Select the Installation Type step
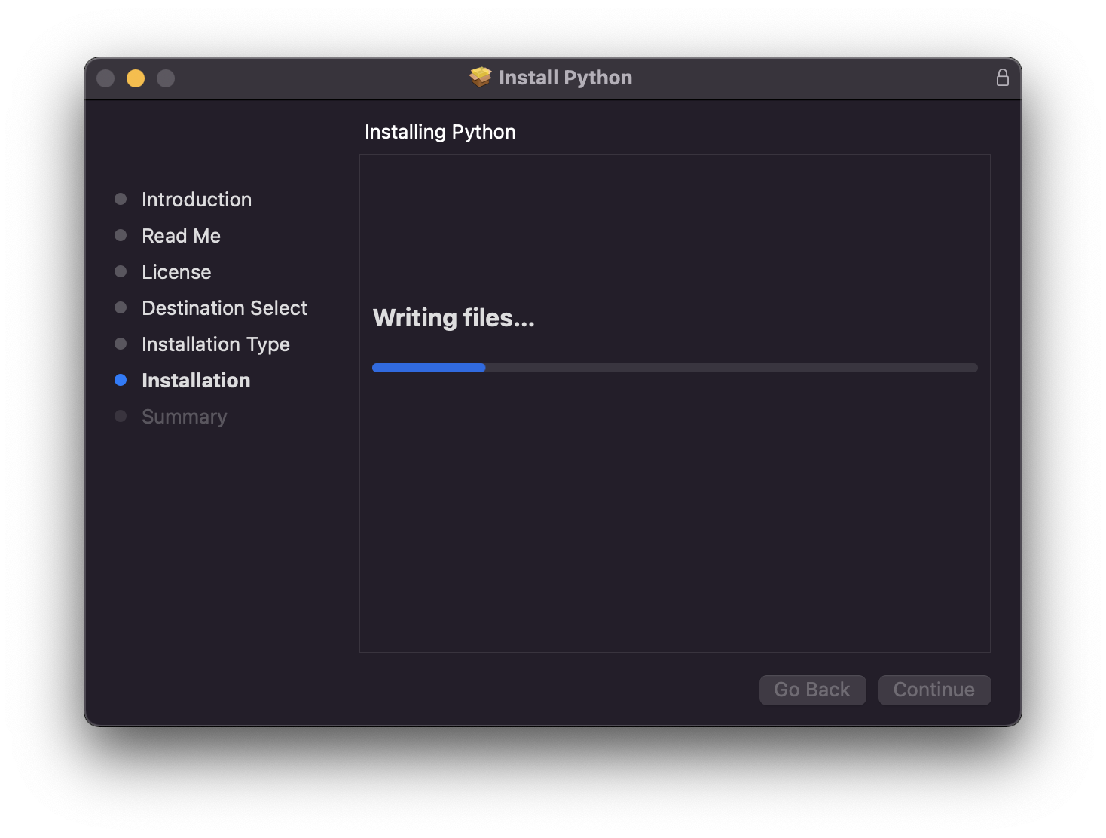The height and width of the screenshot is (838, 1106). coord(215,344)
